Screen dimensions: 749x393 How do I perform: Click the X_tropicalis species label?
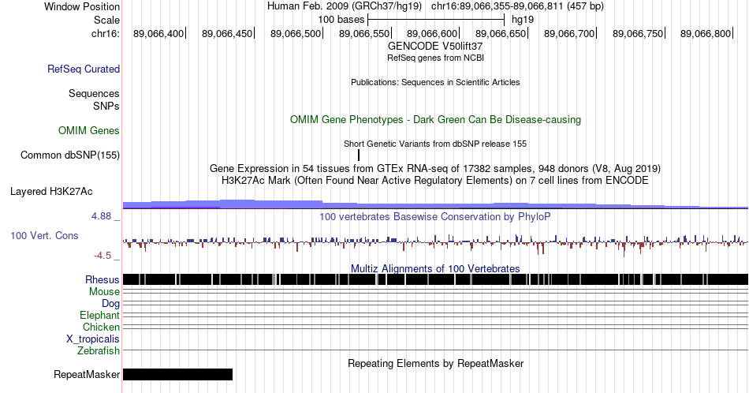(x=93, y=339)
